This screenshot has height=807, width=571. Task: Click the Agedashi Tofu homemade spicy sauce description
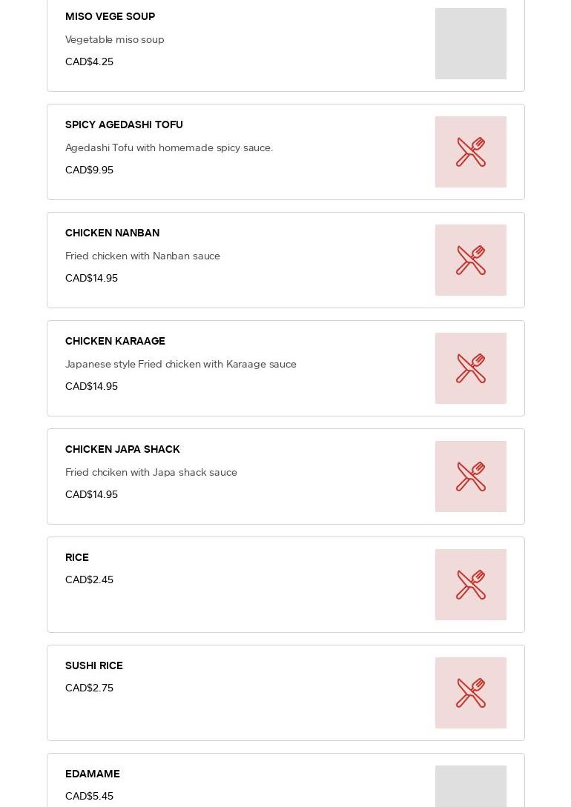pos(169,147)
